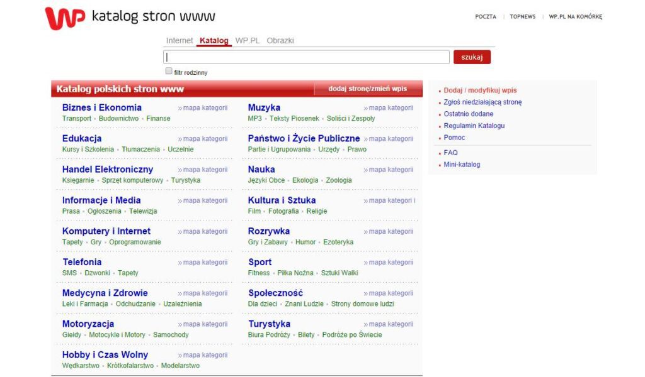Open the POCZTA link in header

486,17
